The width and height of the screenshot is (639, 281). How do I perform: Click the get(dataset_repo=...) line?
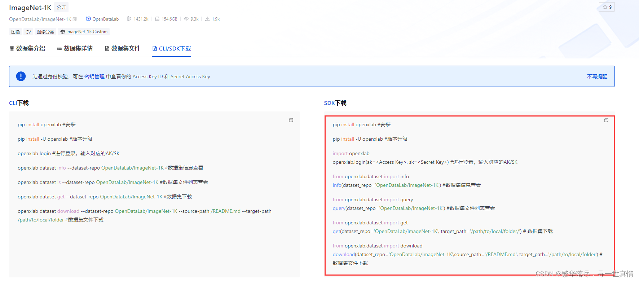click(442, 231)
